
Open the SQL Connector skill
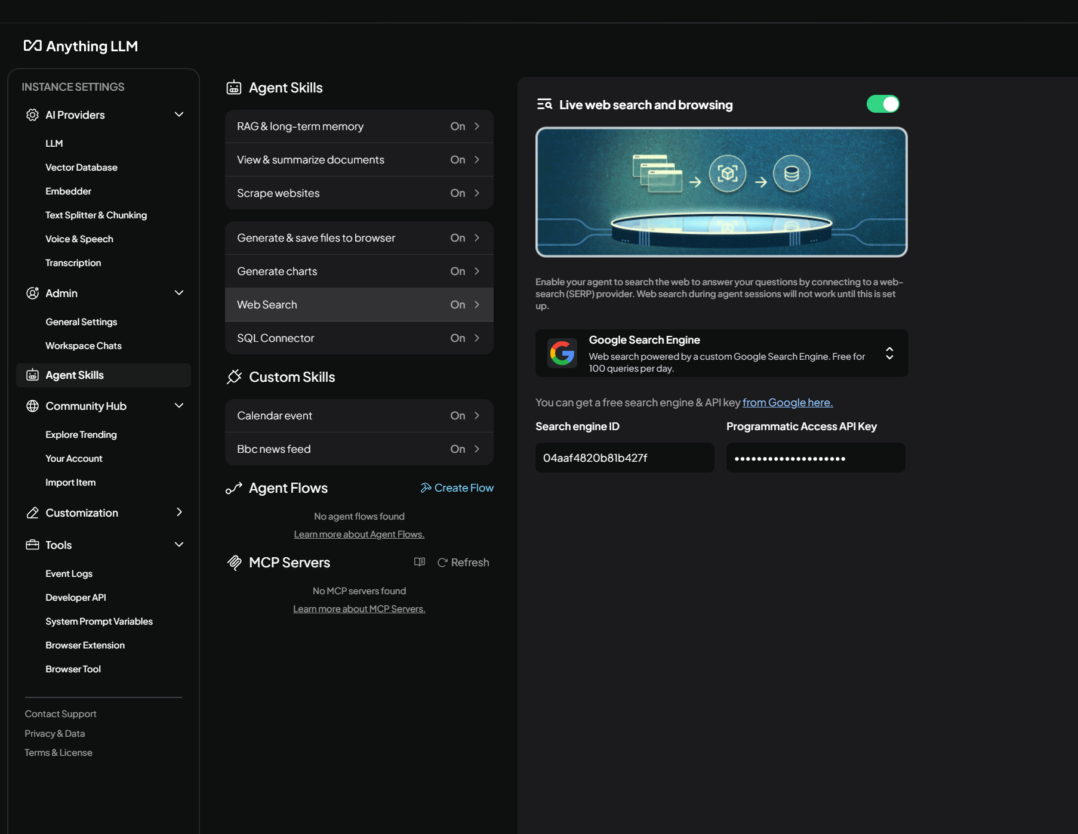click(359, 338)
